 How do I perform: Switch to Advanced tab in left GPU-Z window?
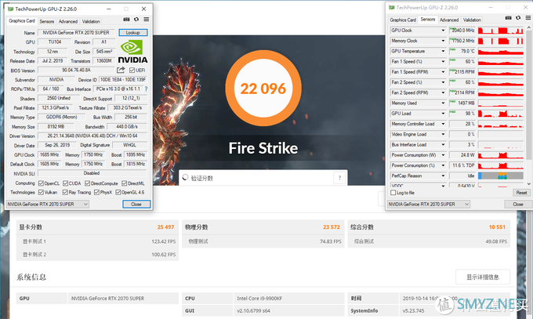(68, 21)
